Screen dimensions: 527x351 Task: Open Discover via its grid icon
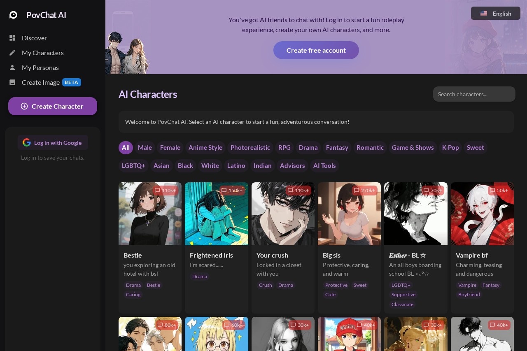12,38
